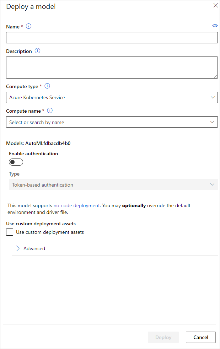Click inside the Description text area
This screenshot has height=349, width=220.
[x=112, y=67]
